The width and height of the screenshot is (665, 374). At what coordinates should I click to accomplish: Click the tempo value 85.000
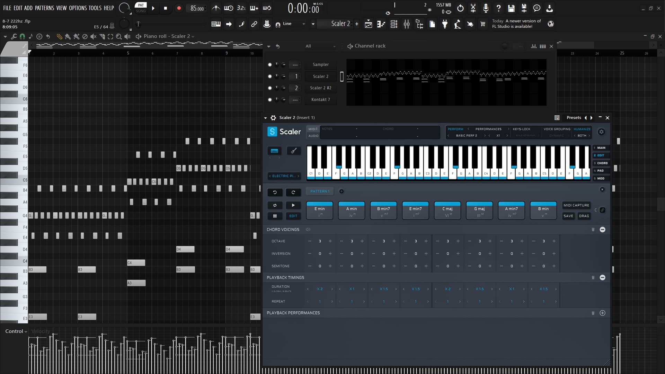(197, 8)
